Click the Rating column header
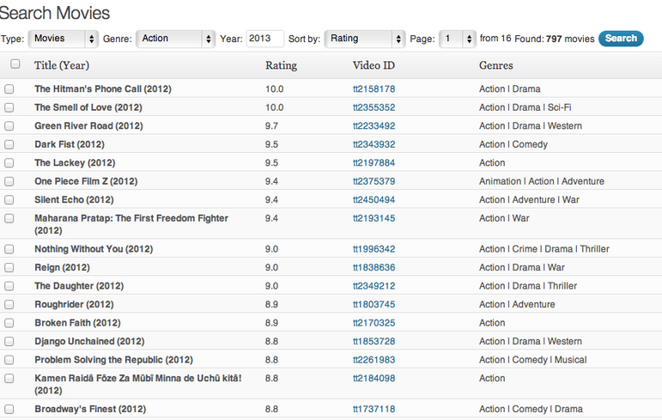 click(281, 65)
